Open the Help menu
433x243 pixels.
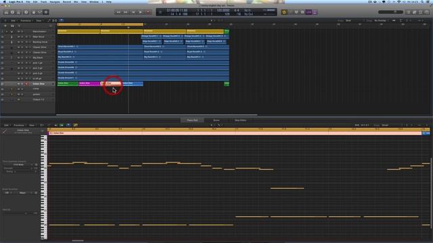[109, 1]
